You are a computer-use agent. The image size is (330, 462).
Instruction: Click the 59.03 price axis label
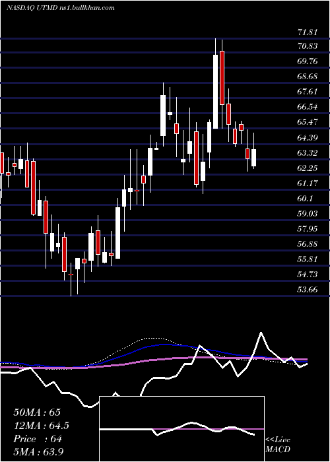pos(308,213)
